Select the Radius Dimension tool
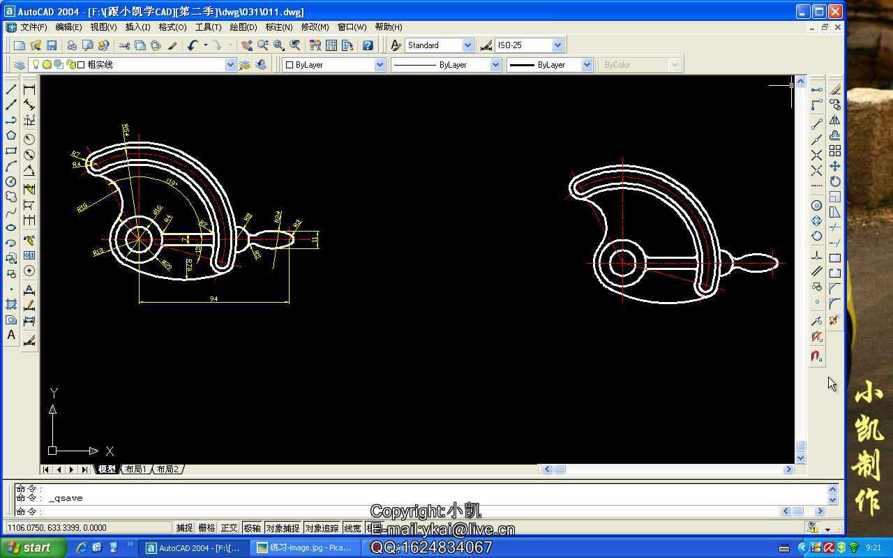 (29, 139)
